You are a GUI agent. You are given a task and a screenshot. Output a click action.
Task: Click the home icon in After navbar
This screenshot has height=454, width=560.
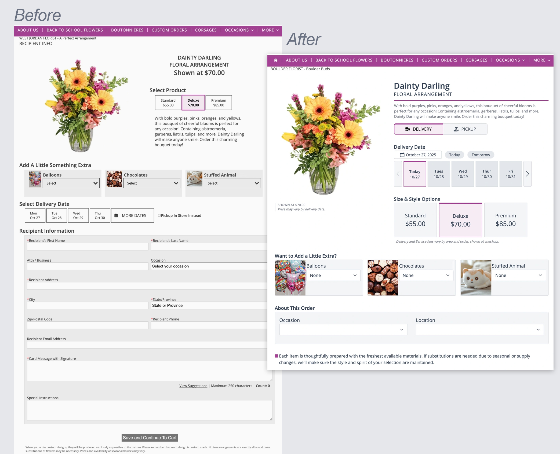coord(275,60)
